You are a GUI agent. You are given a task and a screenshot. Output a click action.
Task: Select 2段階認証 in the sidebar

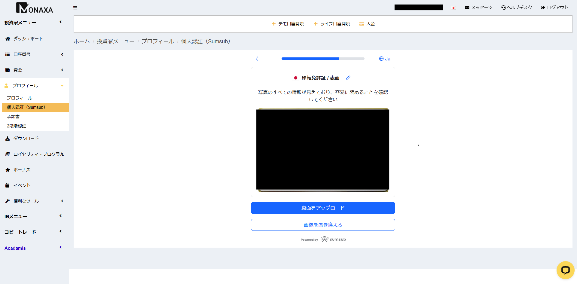point(17,126)
